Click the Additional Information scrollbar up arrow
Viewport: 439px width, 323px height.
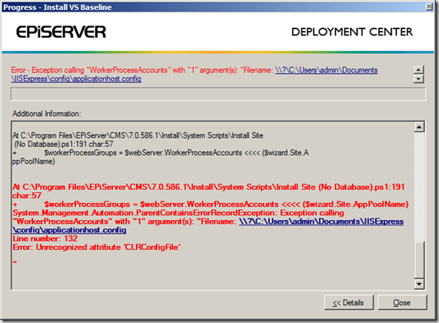(x=419, y=127)
